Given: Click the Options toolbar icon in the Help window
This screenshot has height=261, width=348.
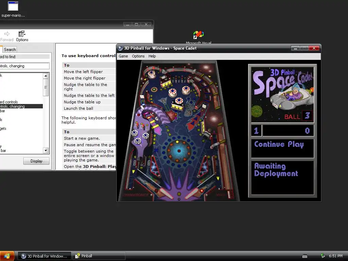Looking at the screenshot, I should tap(22, 36).
